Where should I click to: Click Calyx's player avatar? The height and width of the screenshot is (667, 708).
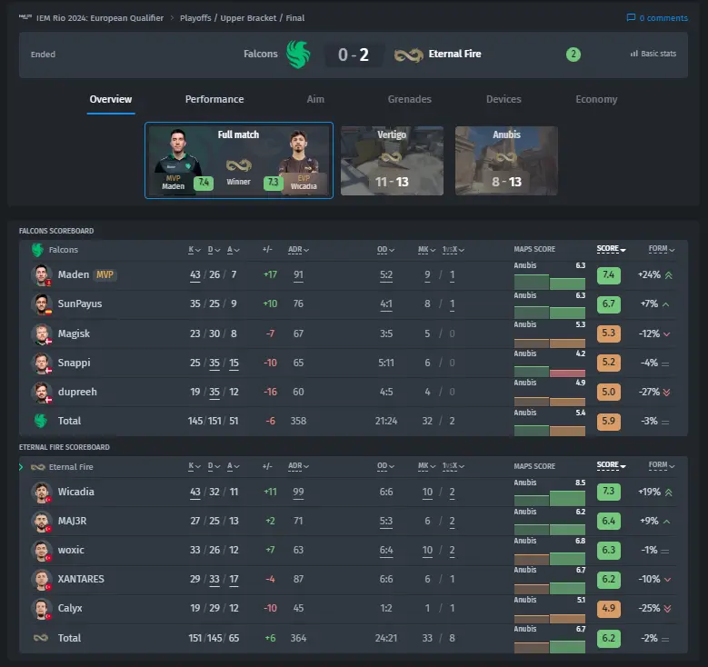pyautogui.click(x=42, y=609)
